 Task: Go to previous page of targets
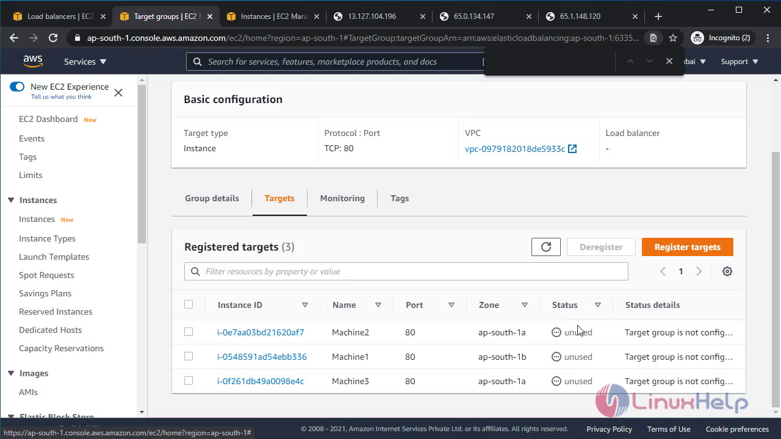click(663, 271)
